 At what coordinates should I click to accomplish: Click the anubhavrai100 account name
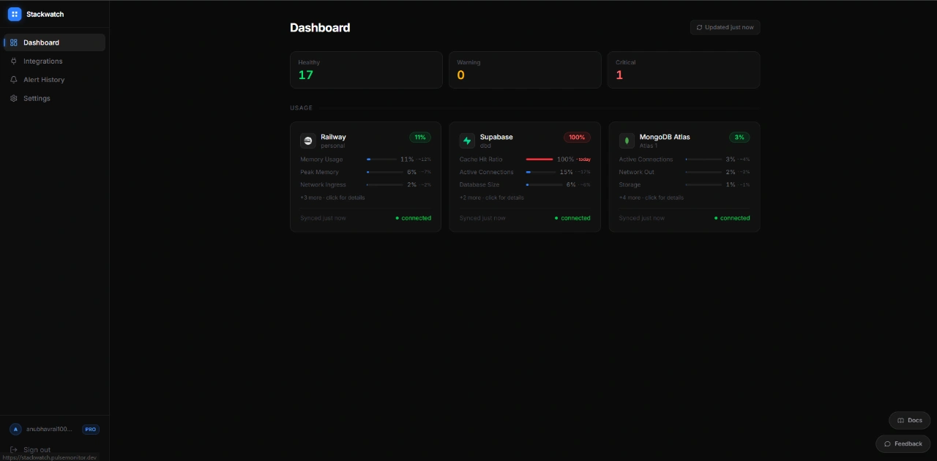tap(49, 430)
